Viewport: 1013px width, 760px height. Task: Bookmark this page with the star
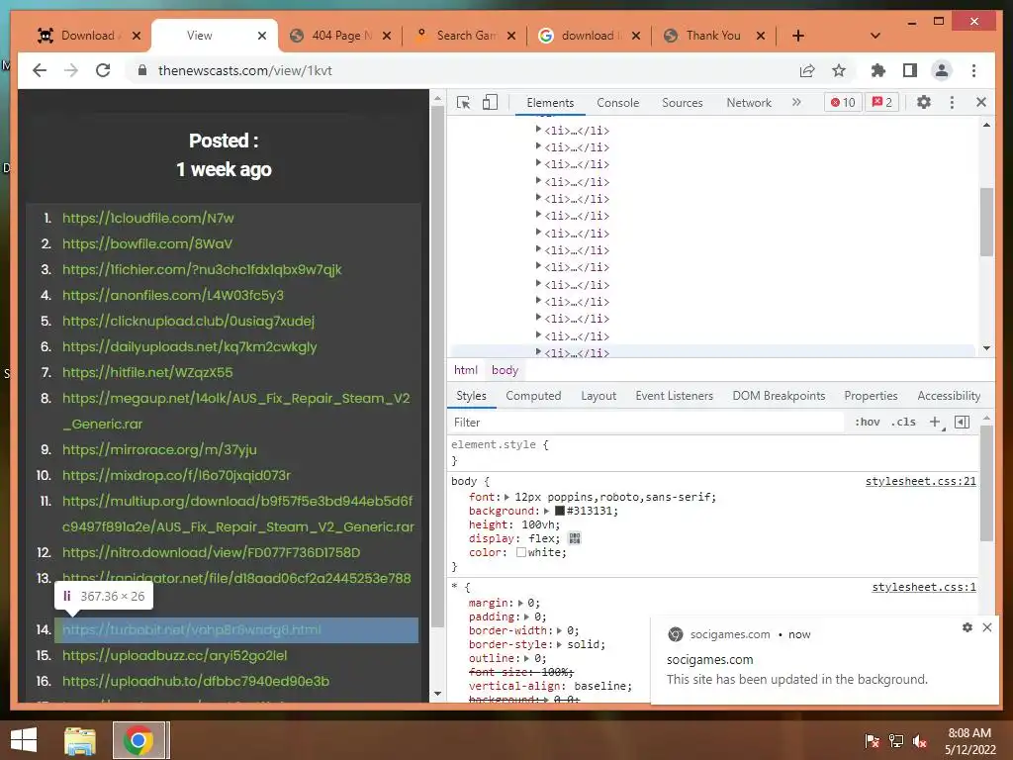pyautogui.click(x=839, y=70)
